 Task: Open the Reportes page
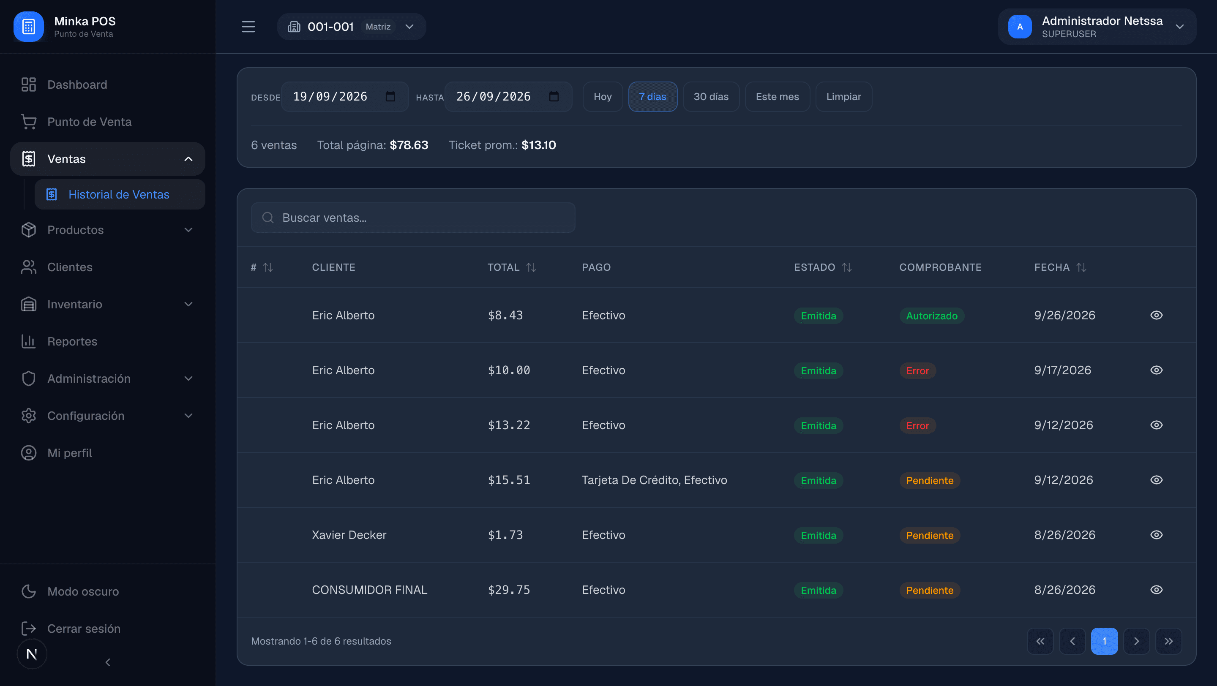(108, 341)
